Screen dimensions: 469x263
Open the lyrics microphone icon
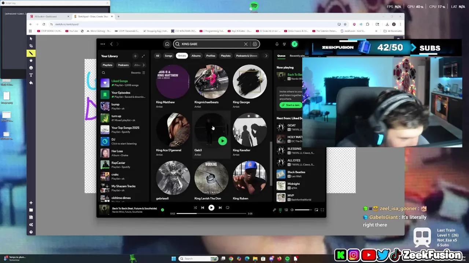pyautogui.click(x=274, y=210)
